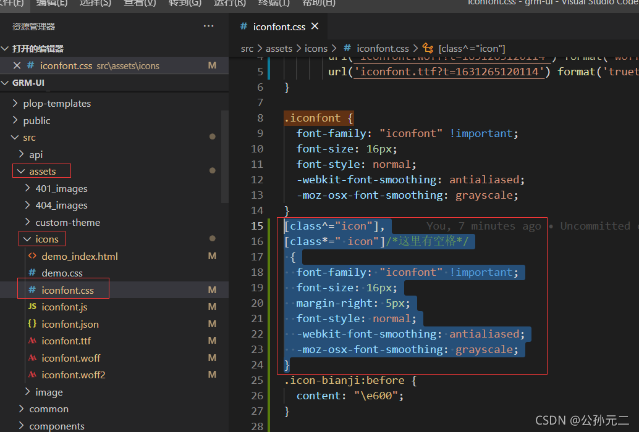Click line number 15 in the gutter

tap(256, 226)
